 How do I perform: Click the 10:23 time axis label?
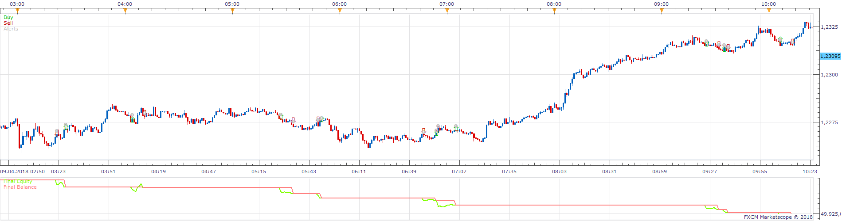pyautogui.click(x=810, y=171)
